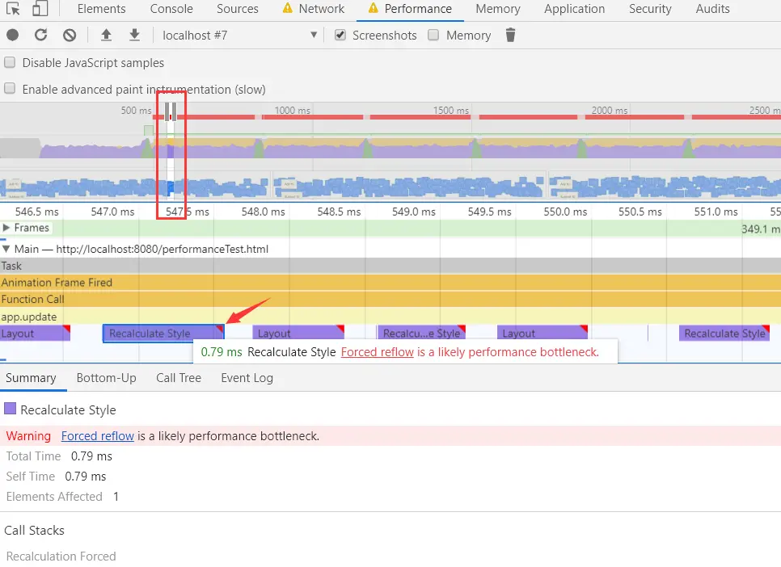
Task: Open the Event Log tab
Action: tap(247, 378)
